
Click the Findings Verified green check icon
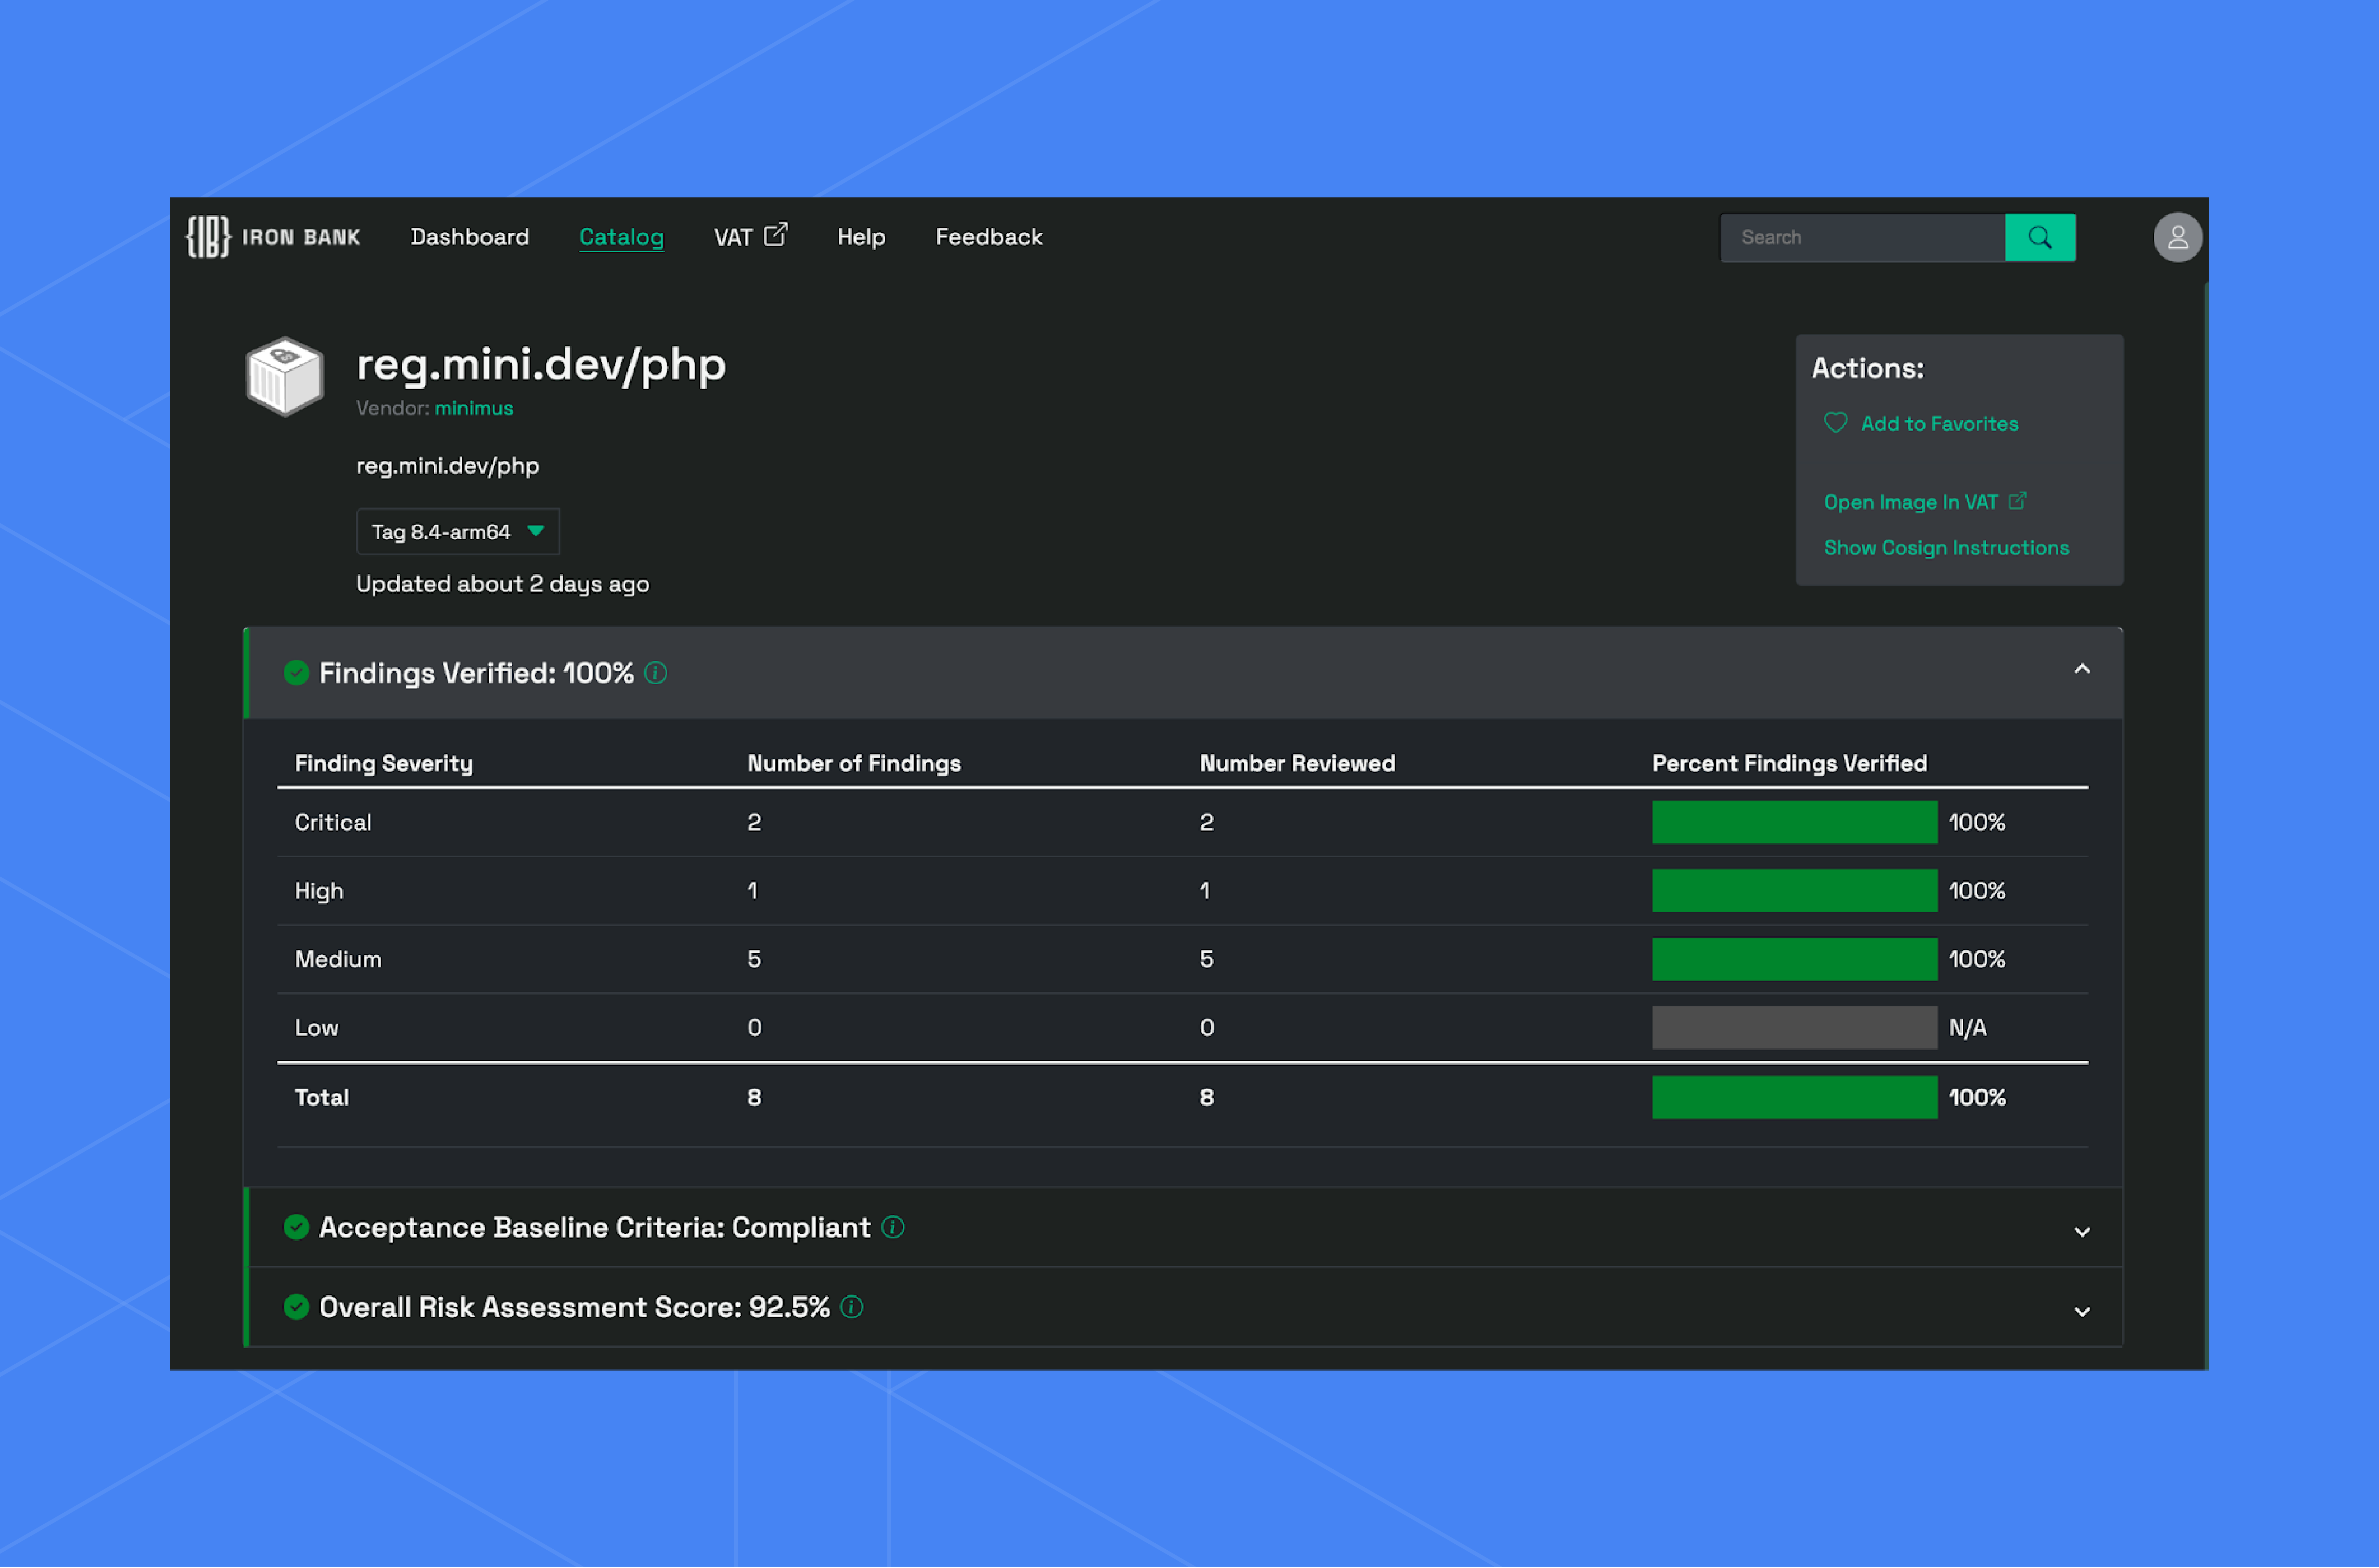pos(296,673)
